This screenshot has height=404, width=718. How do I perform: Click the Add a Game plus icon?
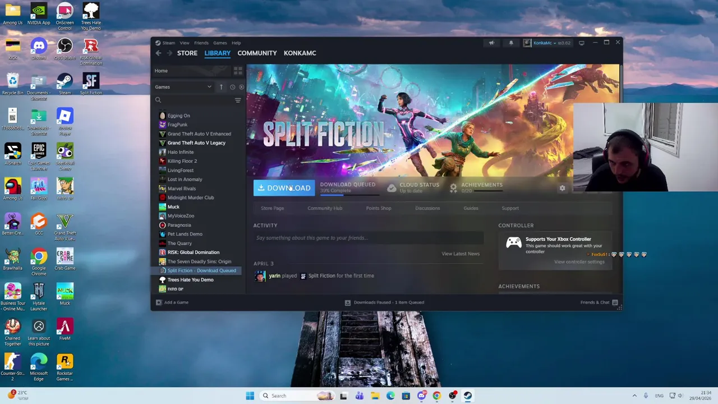coord(159,302)
